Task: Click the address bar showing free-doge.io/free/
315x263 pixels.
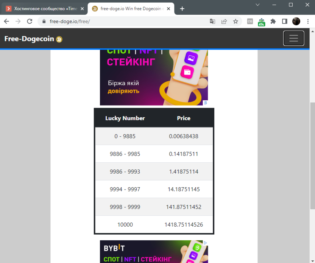Action: pyautogui.click(x=125, y=22)
